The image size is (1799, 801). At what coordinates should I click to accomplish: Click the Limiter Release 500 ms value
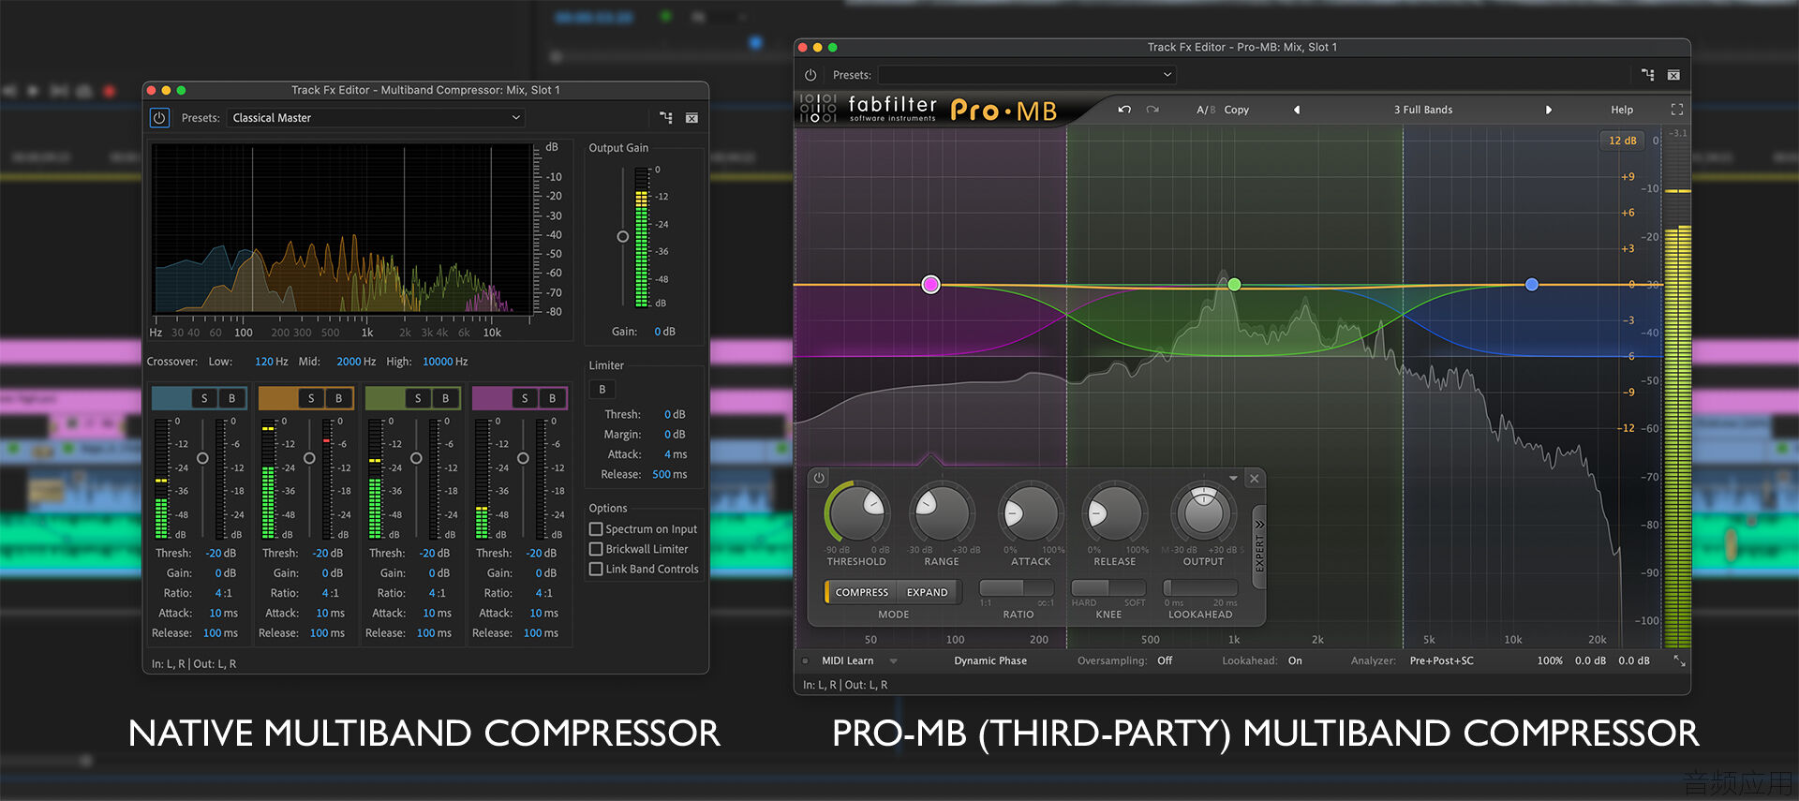[669, 474]
